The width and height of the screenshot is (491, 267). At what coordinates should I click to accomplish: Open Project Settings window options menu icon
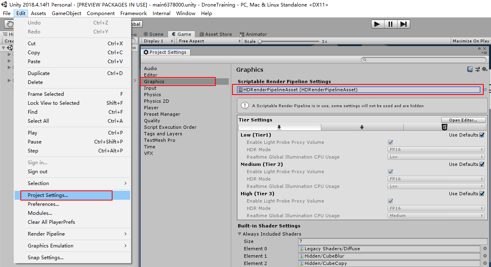484,53
